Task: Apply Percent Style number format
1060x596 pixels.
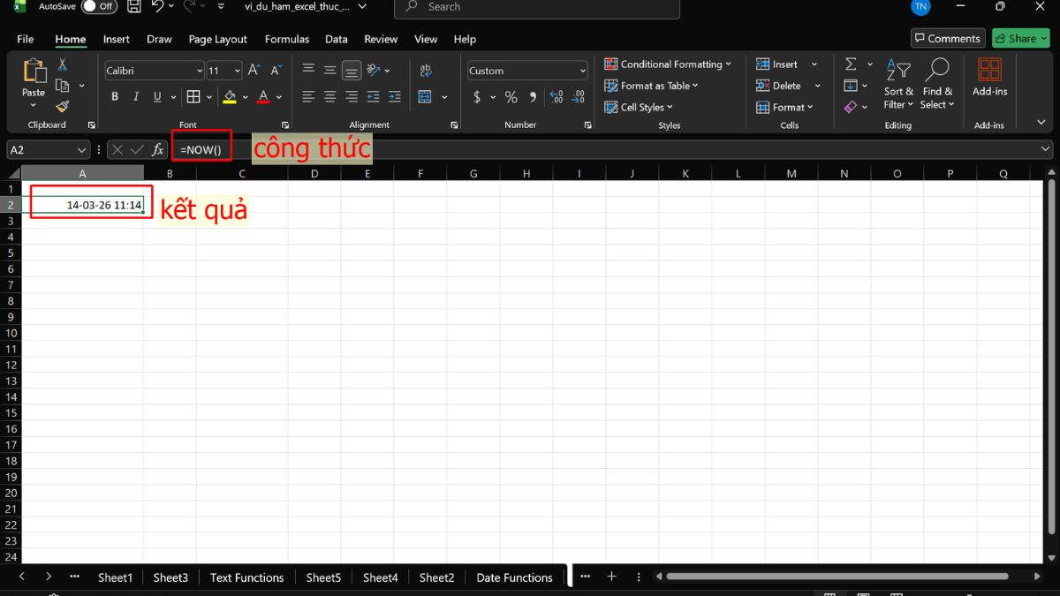Action: pyautogui.click(x=511, y=97)
